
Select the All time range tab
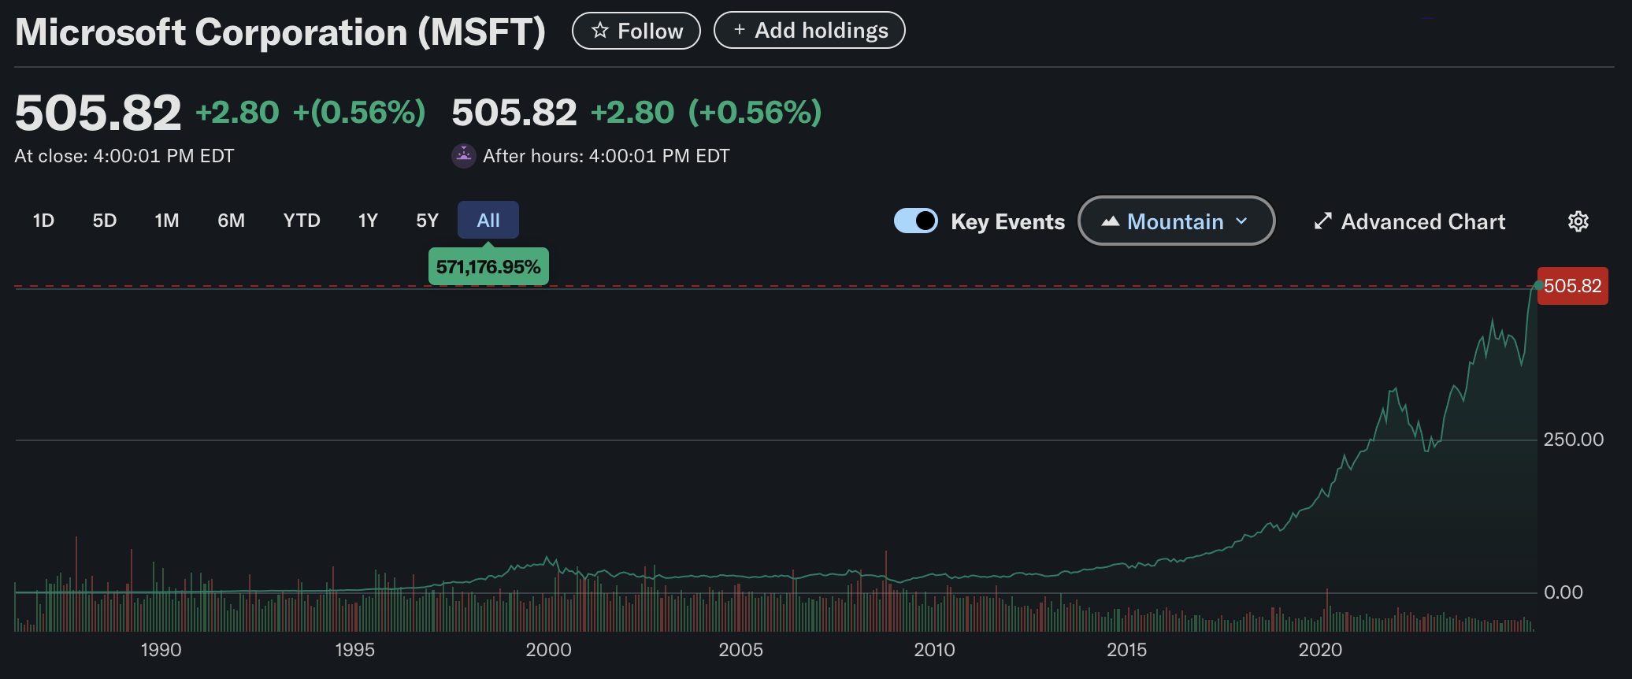(488, 221)
